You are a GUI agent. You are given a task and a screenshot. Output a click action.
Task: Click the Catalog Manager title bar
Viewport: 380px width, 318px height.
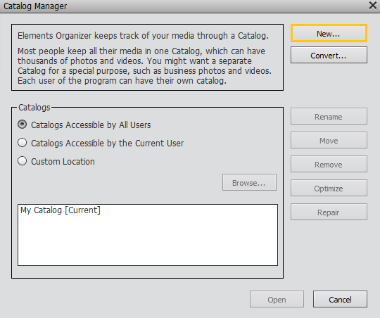[x=184, y=6]
